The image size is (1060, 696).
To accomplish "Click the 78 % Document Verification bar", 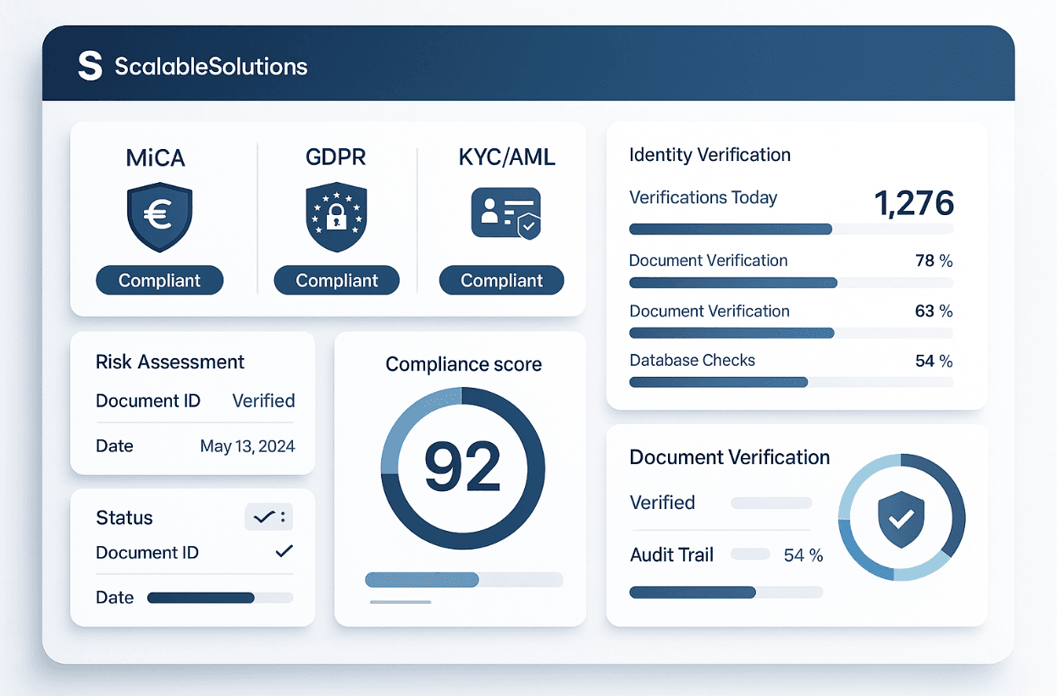I will point(791,283).
